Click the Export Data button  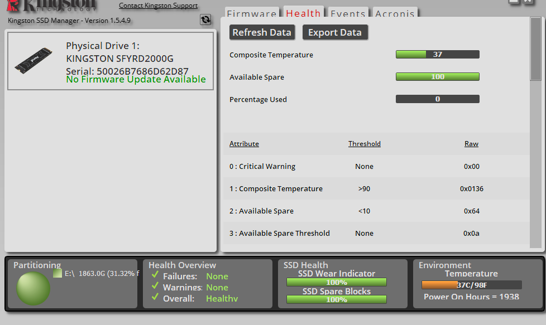(335, 32)
